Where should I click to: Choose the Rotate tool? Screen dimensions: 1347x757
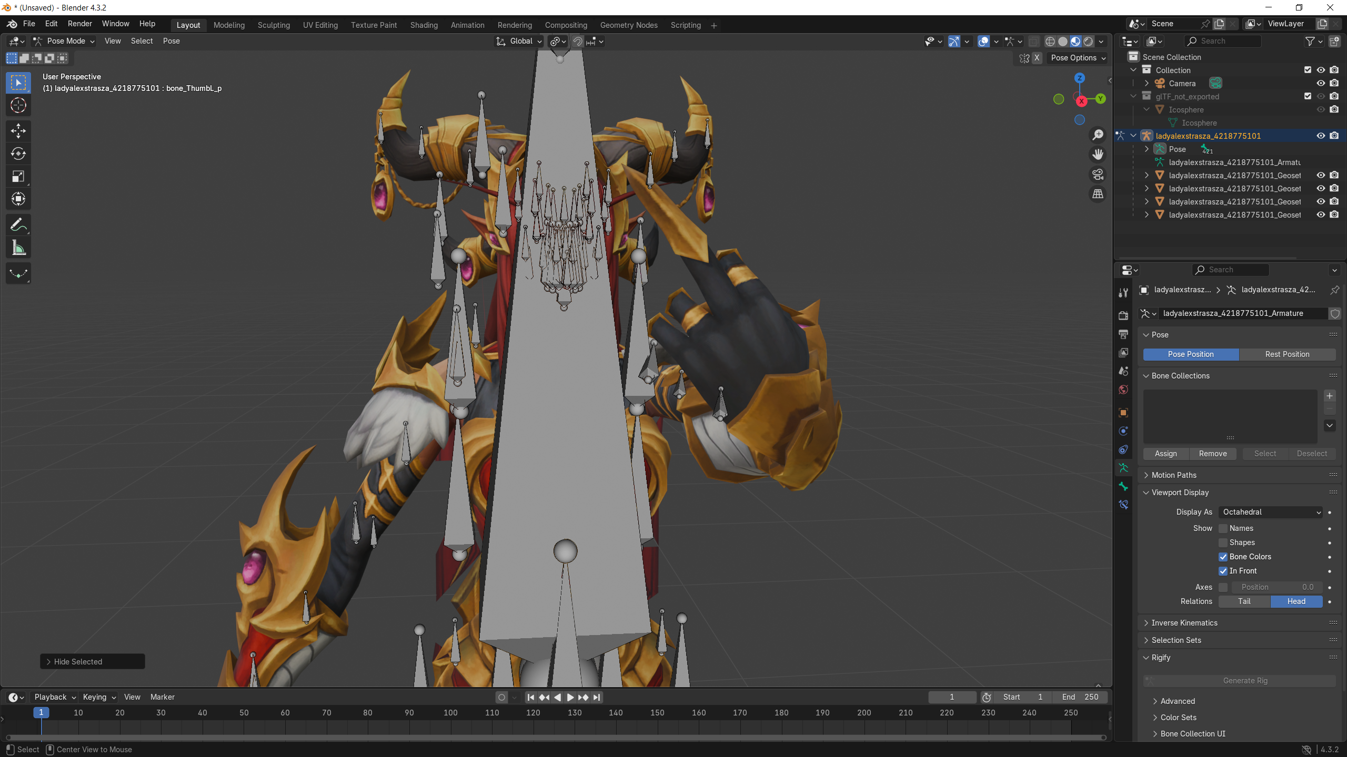pyautogui.click(x=18, y=154)
